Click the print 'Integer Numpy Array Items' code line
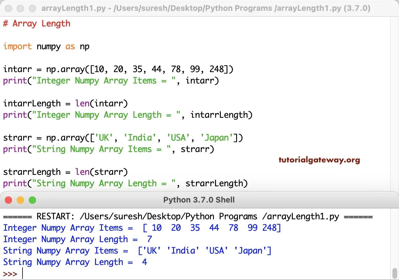 point(111,81)
